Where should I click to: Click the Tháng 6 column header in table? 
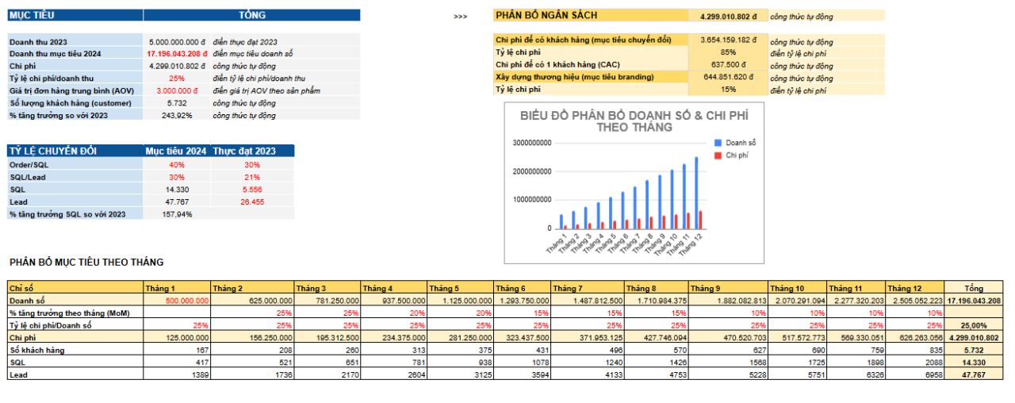(x=521, y=288)
